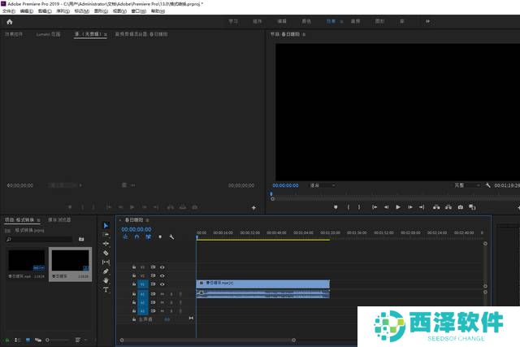520x347 pixels.
Task: Select the Slip tool
Action: click(x=106, y=262)
